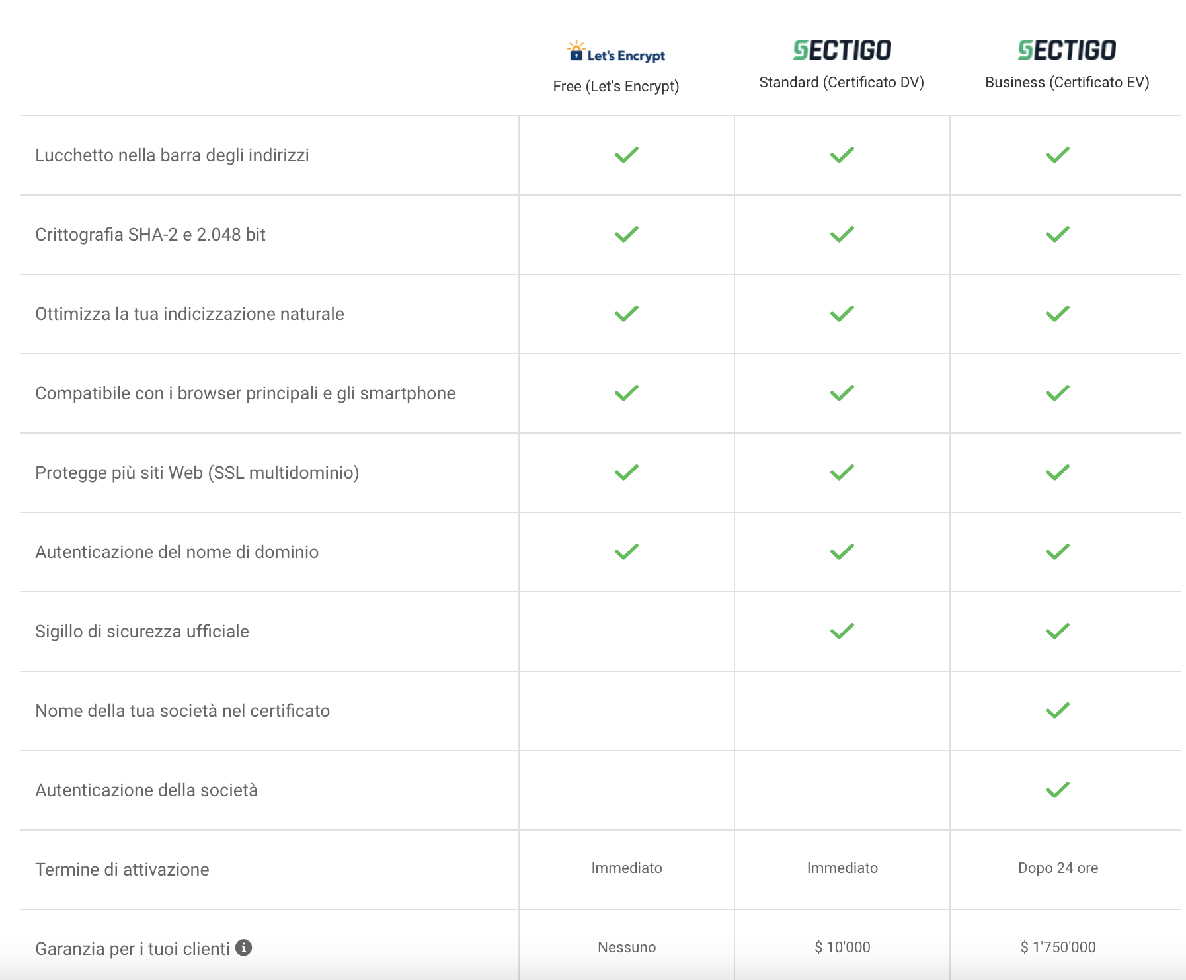Click the 'Dopo 24 ore' activation cell
Image resolution: width=1186 pixels, height=980 pixels.
[x=1058, y=868]
